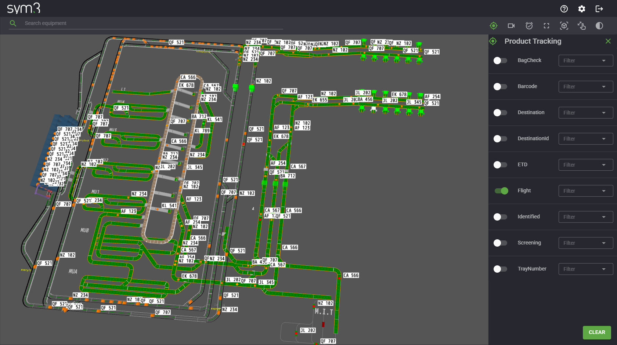Viewport: 617px width, 345px height.
Task: Open the TrayNumber filter dropdown
Action: tap(585, 269)
